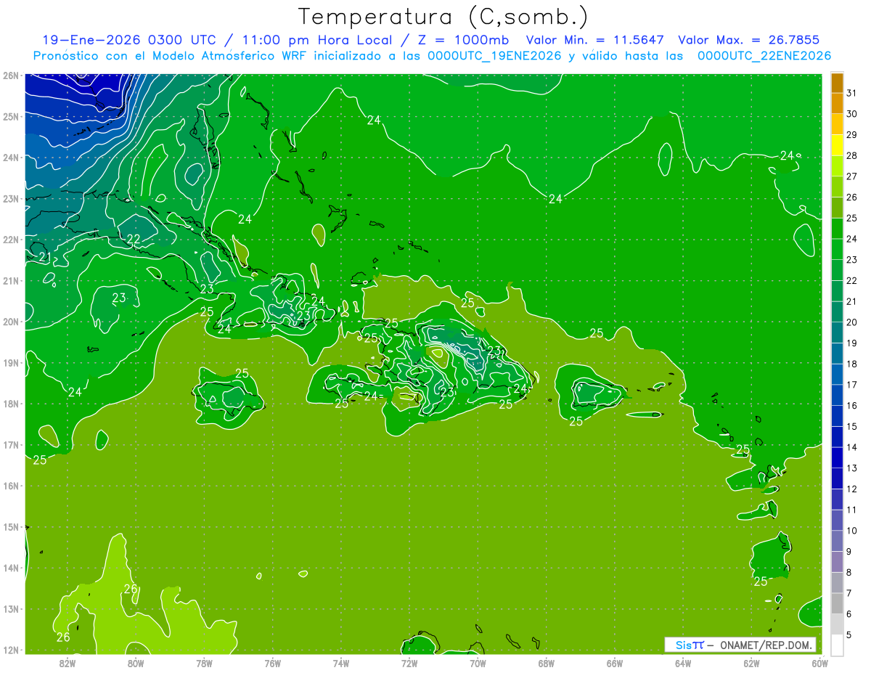Click the "24N" latitude axis label
This screenshot has width=871, height=673.
click(10, 158)
